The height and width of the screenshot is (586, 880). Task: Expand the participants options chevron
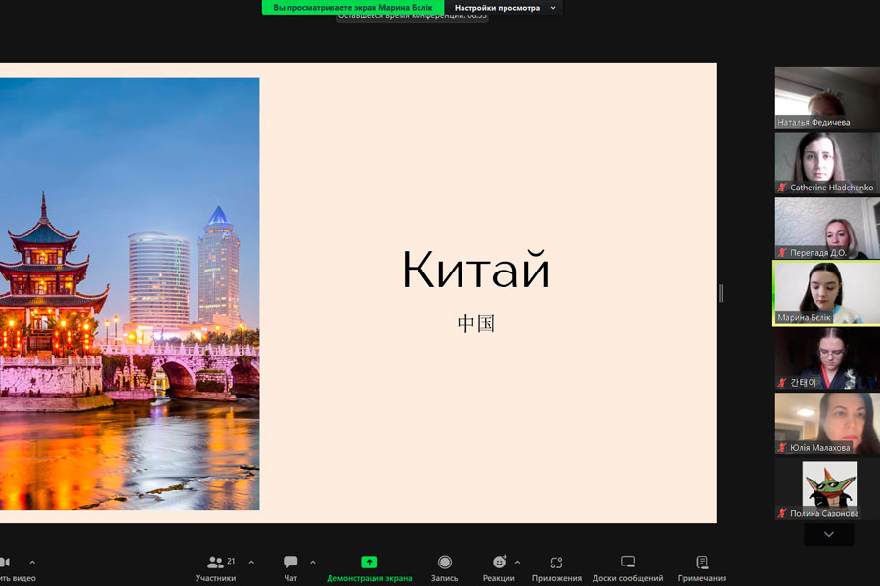tap(251, 563)
